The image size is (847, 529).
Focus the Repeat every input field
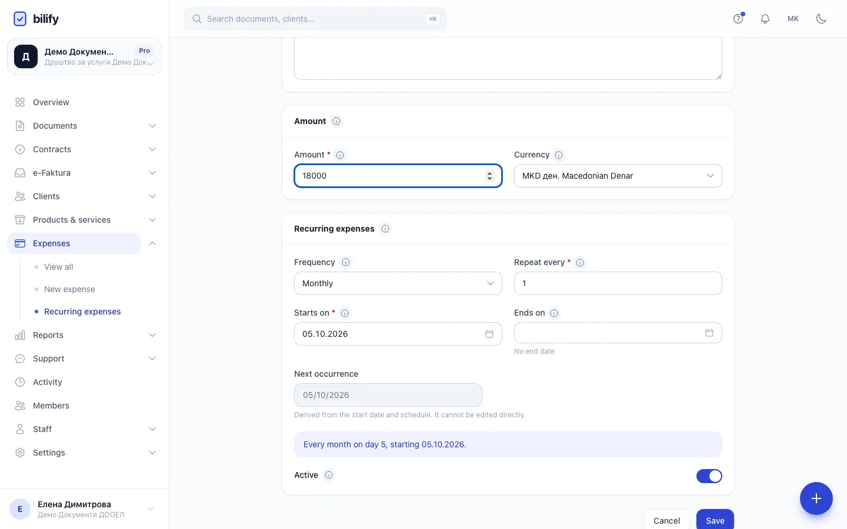(618, 283)
